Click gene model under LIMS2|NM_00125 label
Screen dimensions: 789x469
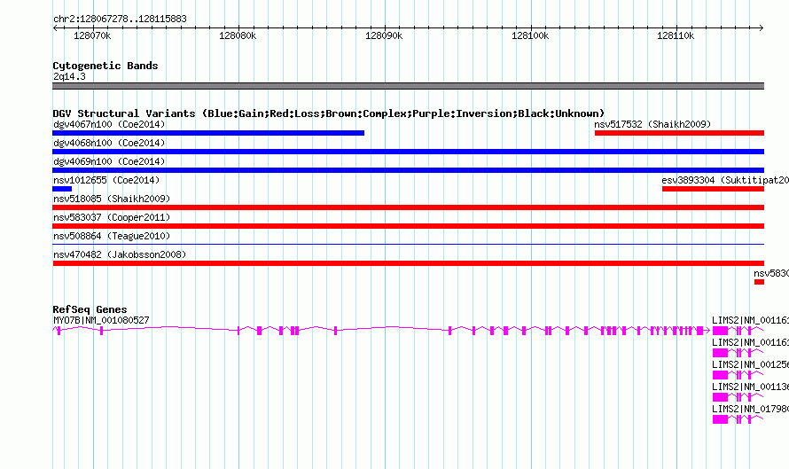pos(738,375)
